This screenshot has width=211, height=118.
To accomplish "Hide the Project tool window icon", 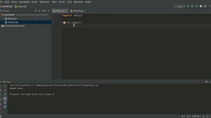I will (49, 11).
